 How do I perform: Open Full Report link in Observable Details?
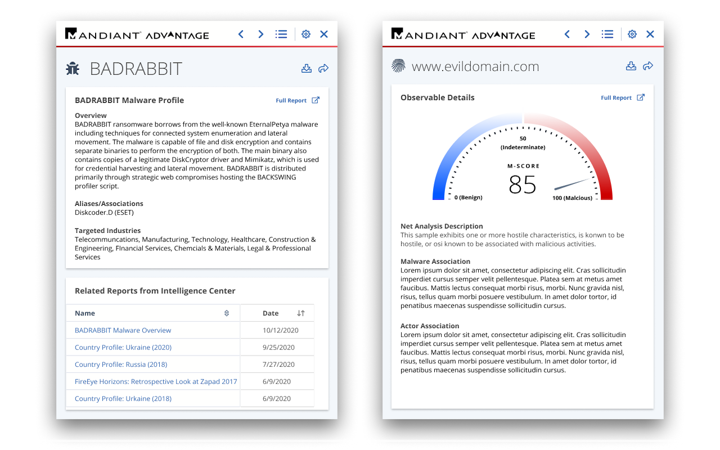pyautogui.click(x=616, y=98)
